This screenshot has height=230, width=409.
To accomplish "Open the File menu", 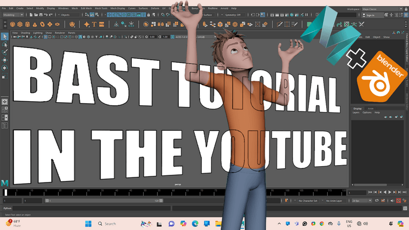I will point(4,8).
